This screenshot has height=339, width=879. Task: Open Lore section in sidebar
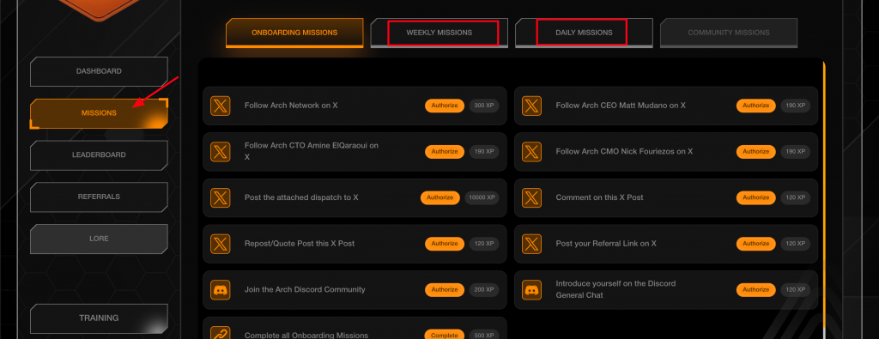click(99, 239)
